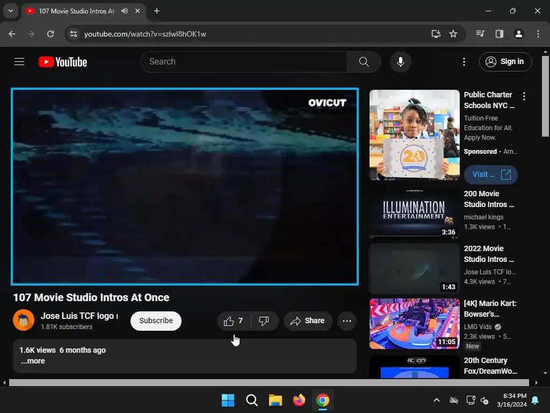Open media controls in Chrome toolbar
This screenshot has height=413, width=550.
point(480,34)
